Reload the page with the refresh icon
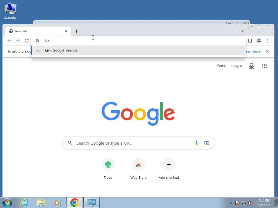The height and width of the screenshot is (208, 278). 27,41
